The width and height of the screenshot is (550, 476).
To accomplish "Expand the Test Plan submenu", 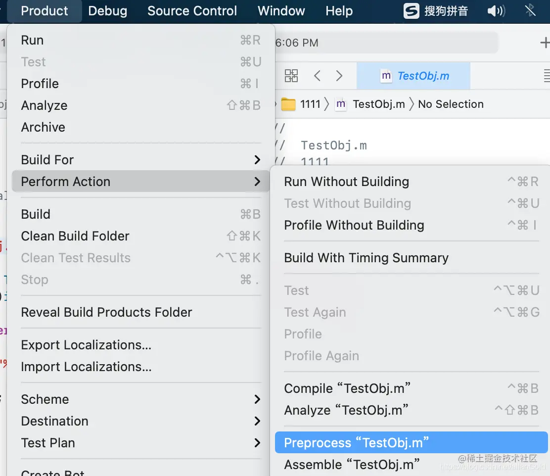I will [x=140, y=443].
